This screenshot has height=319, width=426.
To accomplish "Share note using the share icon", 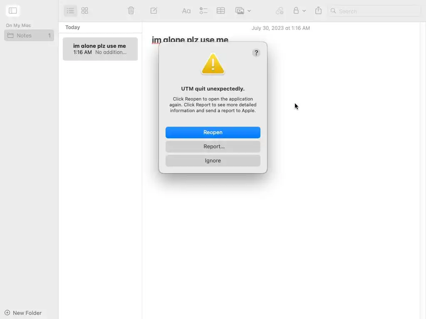I will 318,10.
